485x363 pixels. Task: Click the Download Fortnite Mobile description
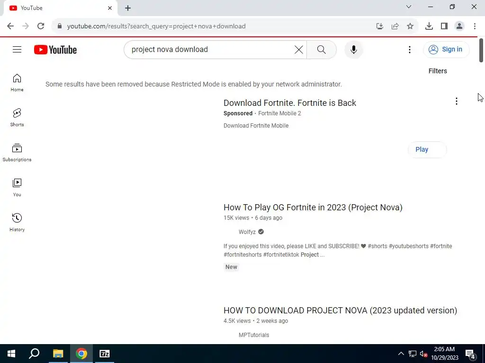coord(256,126)
